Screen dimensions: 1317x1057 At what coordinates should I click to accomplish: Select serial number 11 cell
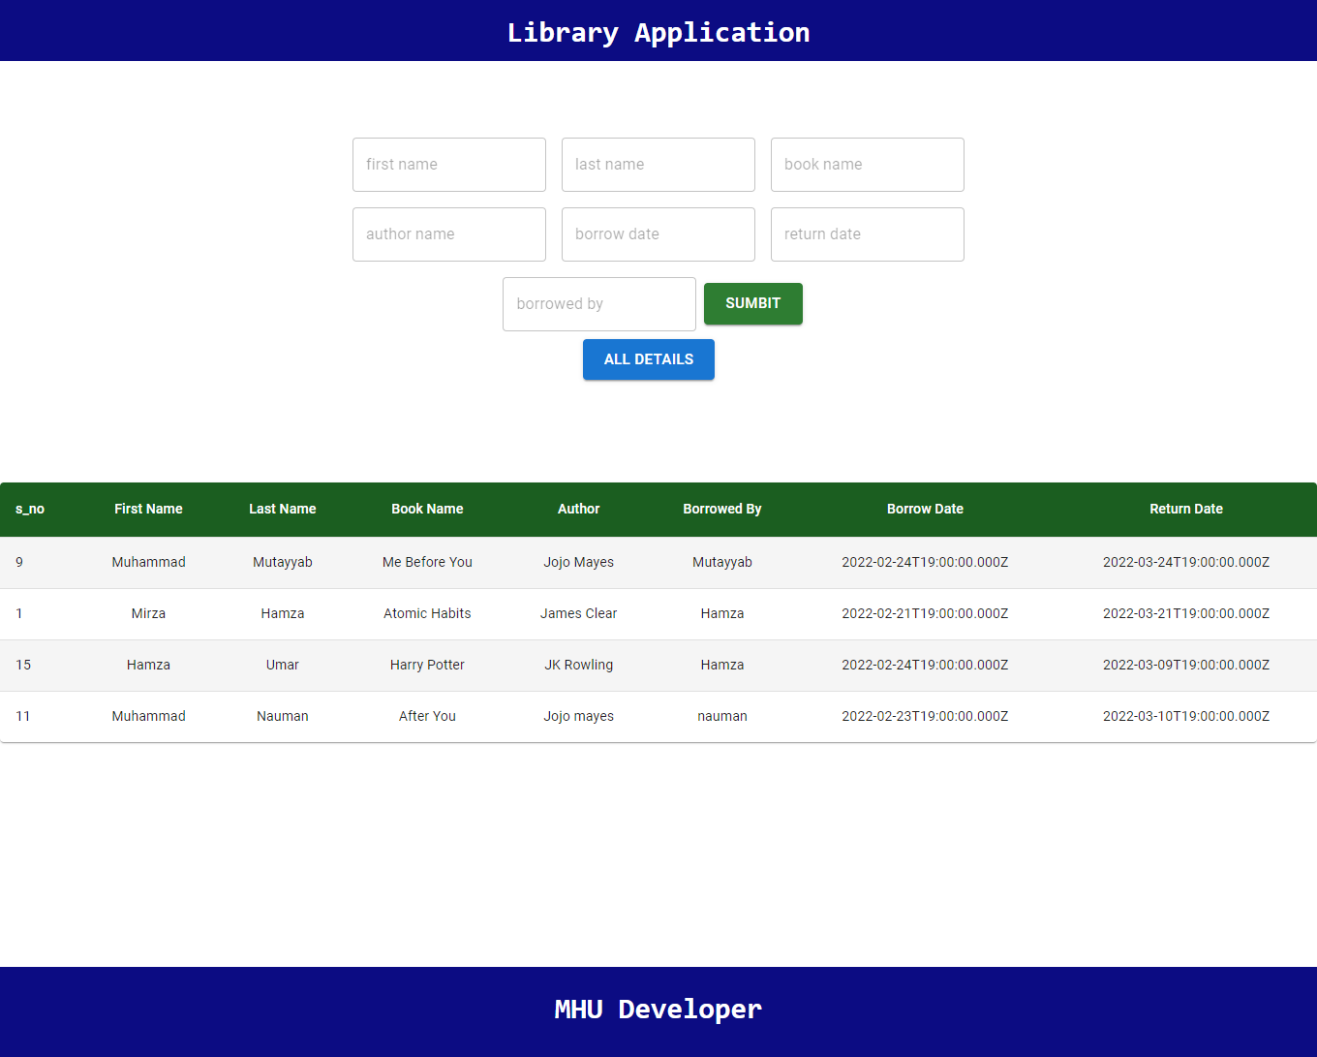click(x=23, y=716)
